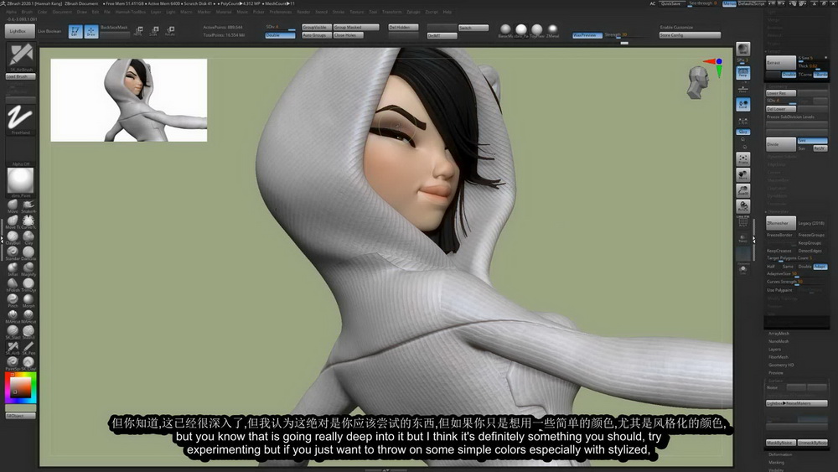
Task: Open the current SK_AirBrush brush selector
Action: point(21,56)
